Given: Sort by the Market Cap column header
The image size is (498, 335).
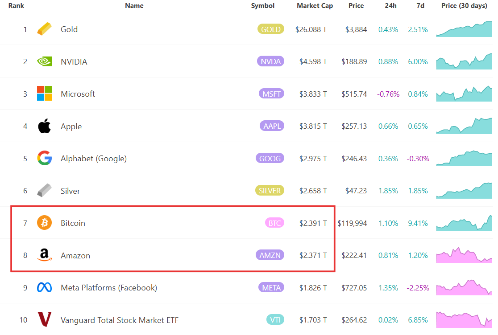Looking at the screenshot, I should [315, 6].
